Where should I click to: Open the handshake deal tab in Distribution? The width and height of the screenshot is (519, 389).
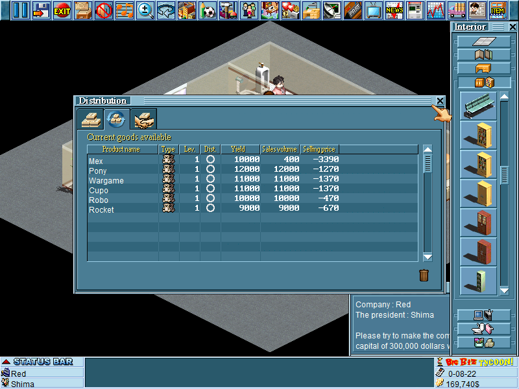143,119
